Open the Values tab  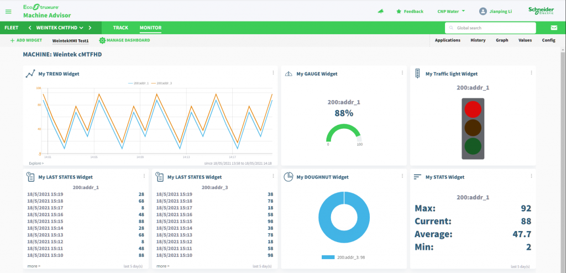point(525,40)
